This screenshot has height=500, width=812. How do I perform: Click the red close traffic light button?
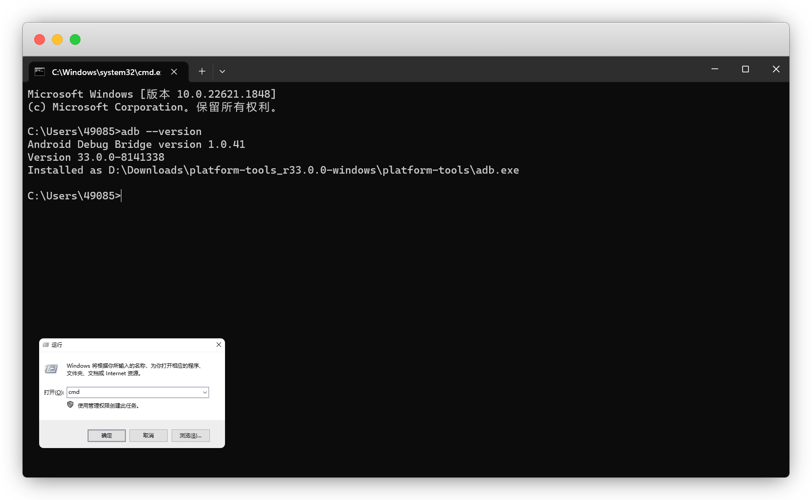(x=40, y=40)
